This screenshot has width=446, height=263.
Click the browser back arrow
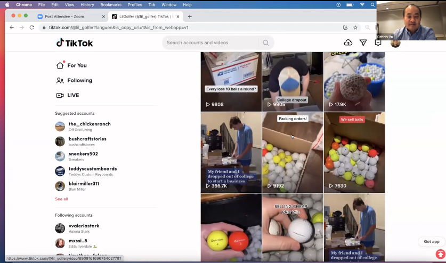12,28
